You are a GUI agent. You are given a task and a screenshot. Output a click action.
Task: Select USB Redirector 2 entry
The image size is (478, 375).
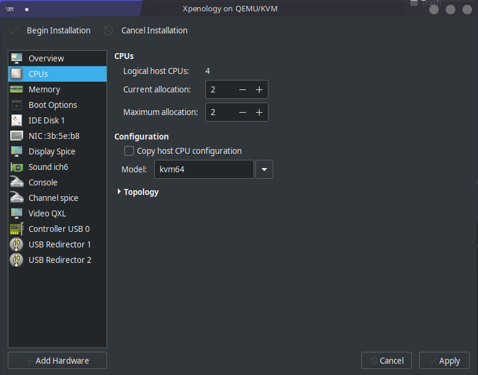click(x=57, y=260)
